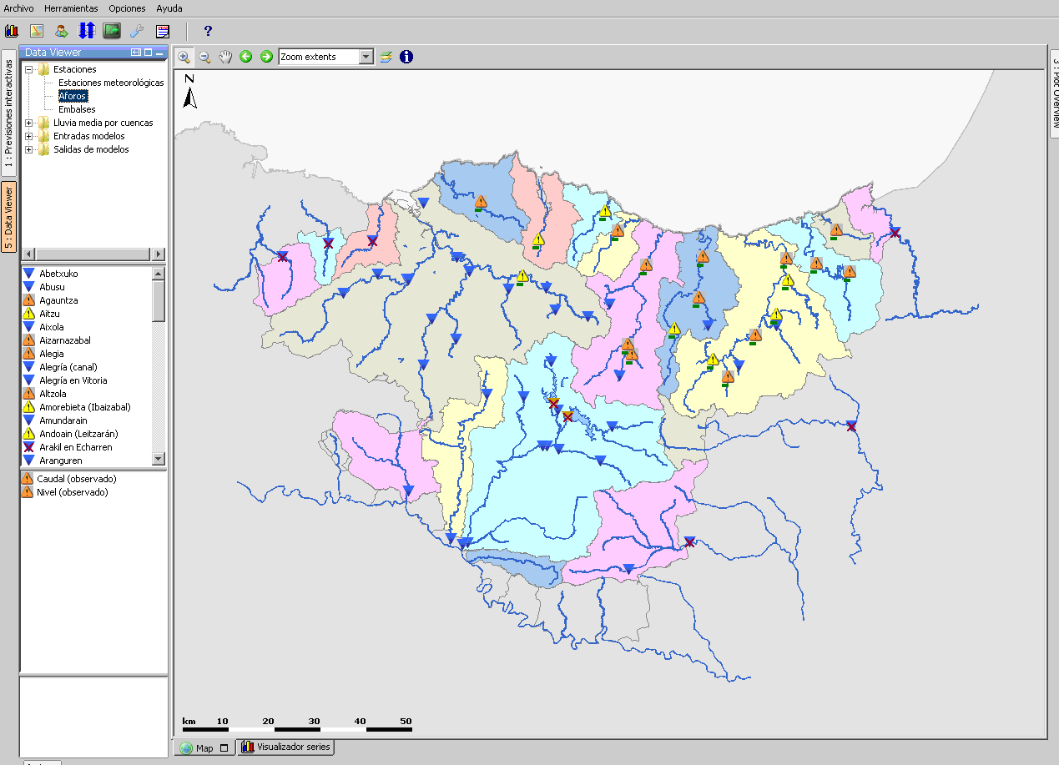This screenshot has width=1059, height=765.
Task: Click the map display toolbar icon
Action: (37, 31)
